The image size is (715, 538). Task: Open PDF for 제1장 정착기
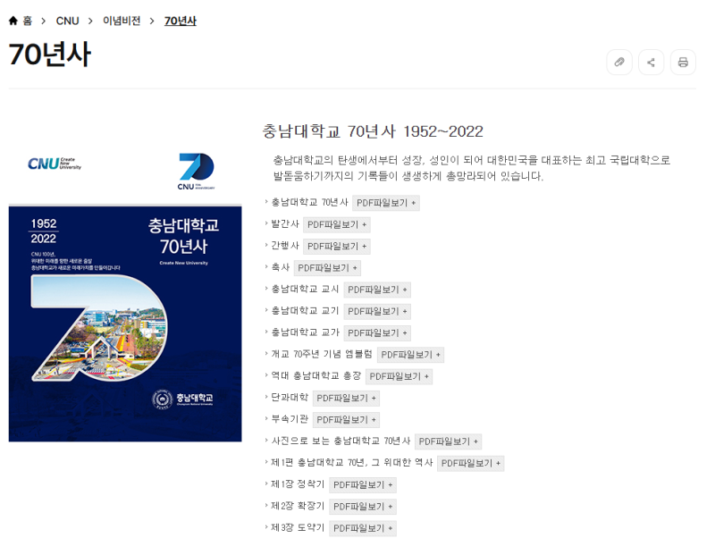tap(362, 484)
